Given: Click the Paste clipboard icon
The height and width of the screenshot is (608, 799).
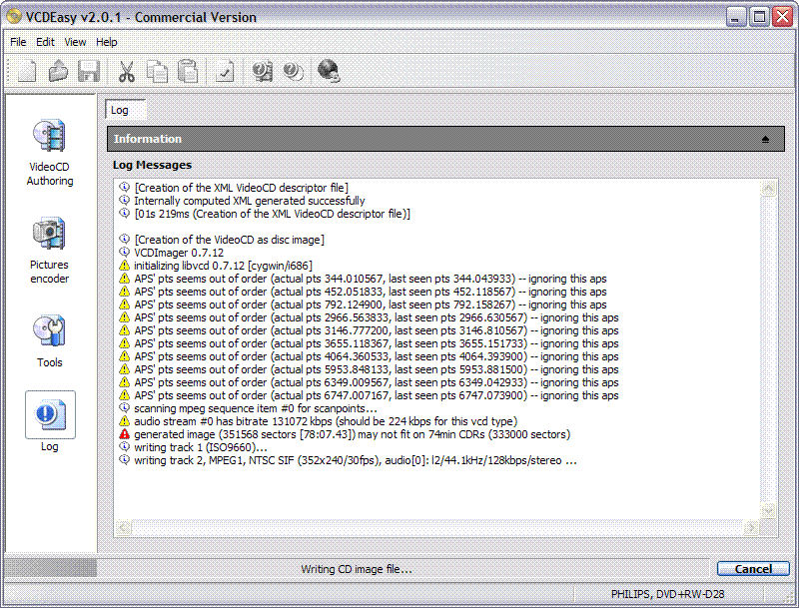Looking at the screenshot, I should (188, 71).
